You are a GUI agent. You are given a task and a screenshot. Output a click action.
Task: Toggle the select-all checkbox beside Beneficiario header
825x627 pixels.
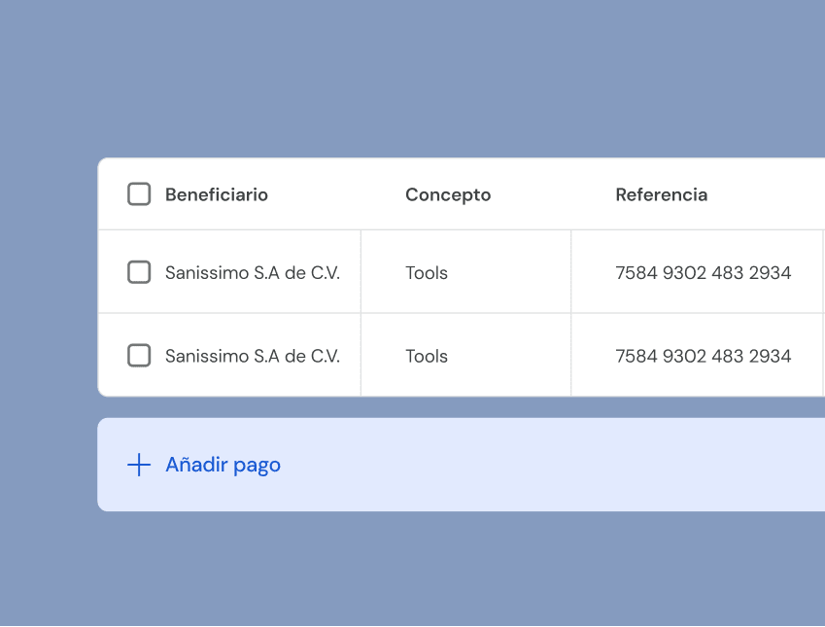pos(139,194)
